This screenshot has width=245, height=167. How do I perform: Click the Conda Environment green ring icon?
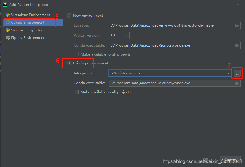(8, 23)
